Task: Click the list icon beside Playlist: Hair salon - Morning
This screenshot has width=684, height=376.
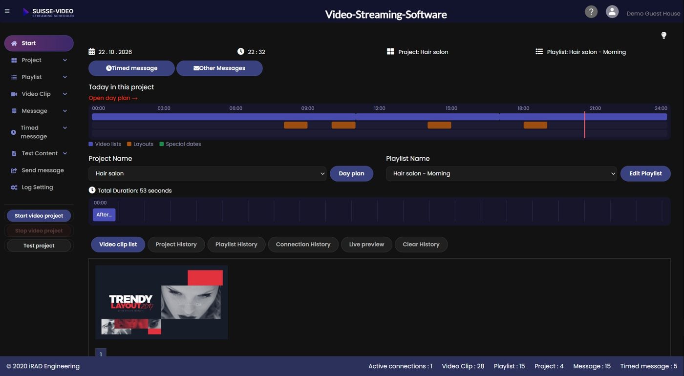Action: point(539,51)
